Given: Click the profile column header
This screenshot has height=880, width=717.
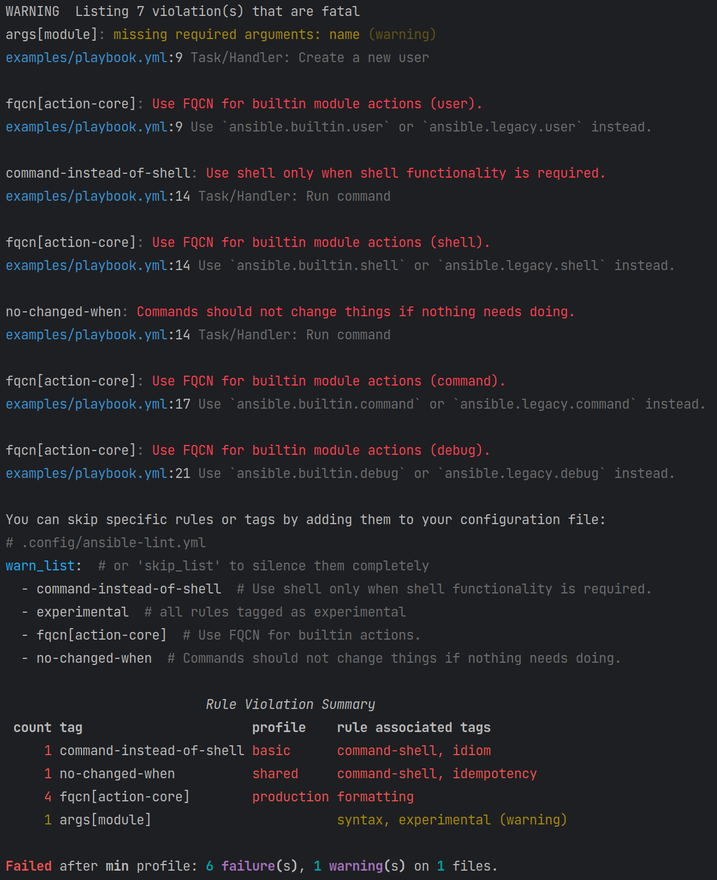Looking at the screenshot, I should click(278, 728).
